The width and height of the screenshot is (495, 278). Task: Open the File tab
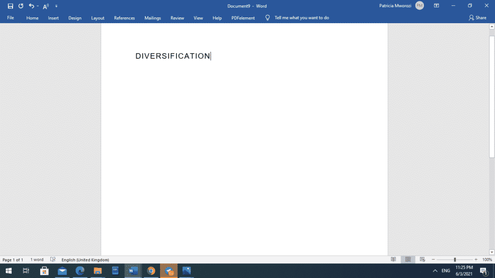[11, 18]
